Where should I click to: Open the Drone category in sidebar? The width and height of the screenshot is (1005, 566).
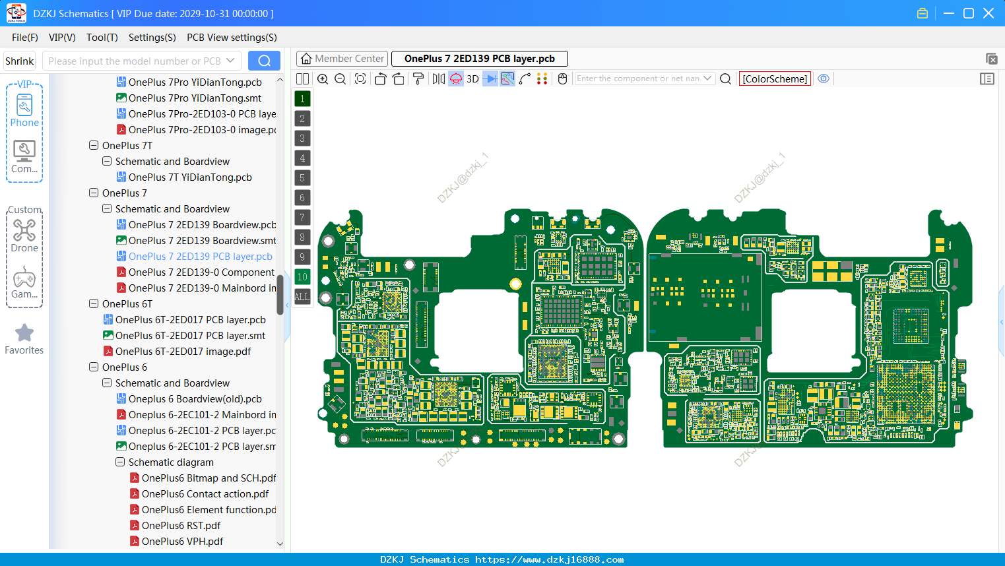[24, 236]
